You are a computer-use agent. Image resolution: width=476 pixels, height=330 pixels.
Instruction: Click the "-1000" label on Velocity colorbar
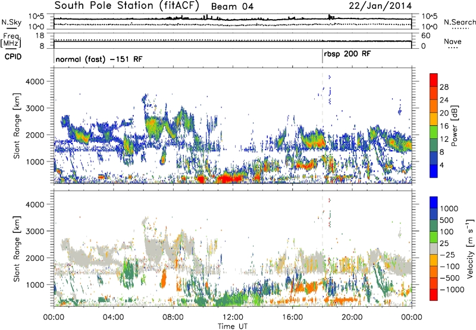(x=452, y=289)
